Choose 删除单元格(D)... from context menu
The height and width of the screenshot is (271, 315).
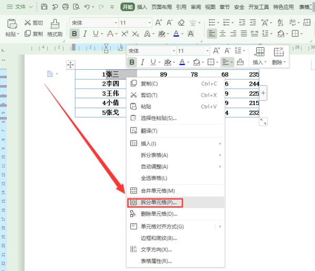click(x=175, y=214)
